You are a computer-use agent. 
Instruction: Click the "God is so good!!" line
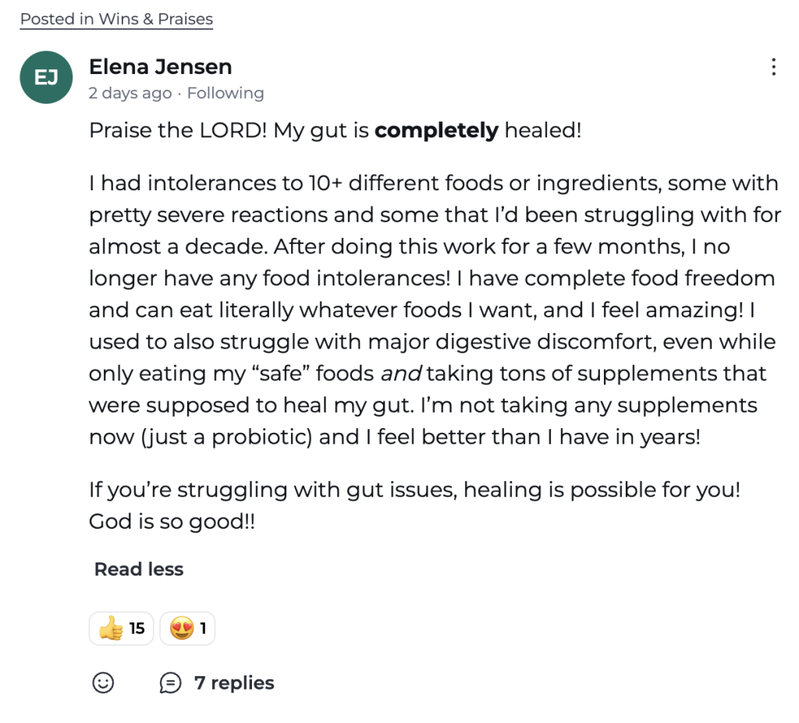172,522
